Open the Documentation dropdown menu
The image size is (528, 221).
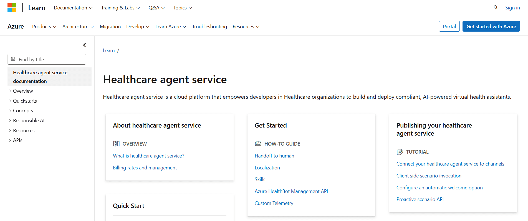(73, 8)
